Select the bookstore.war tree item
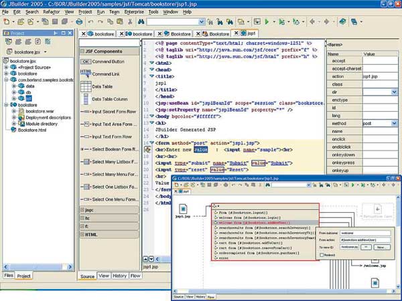The image size is (402, 301). (x=36, y=111)
